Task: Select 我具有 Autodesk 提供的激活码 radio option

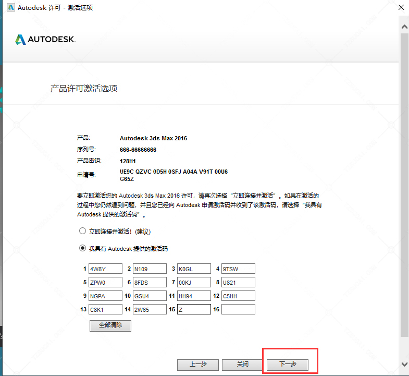Action: (x=82, y=248)
